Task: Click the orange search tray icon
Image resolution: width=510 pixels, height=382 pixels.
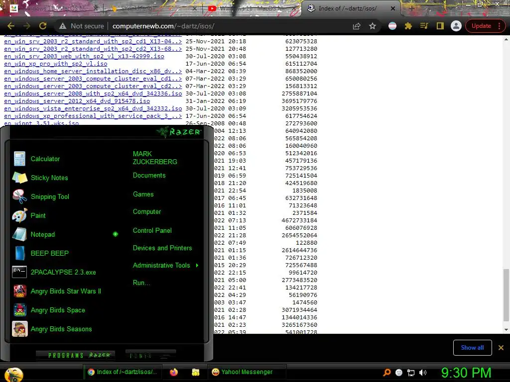Action: pyautogui.click(x=386, y=372)
